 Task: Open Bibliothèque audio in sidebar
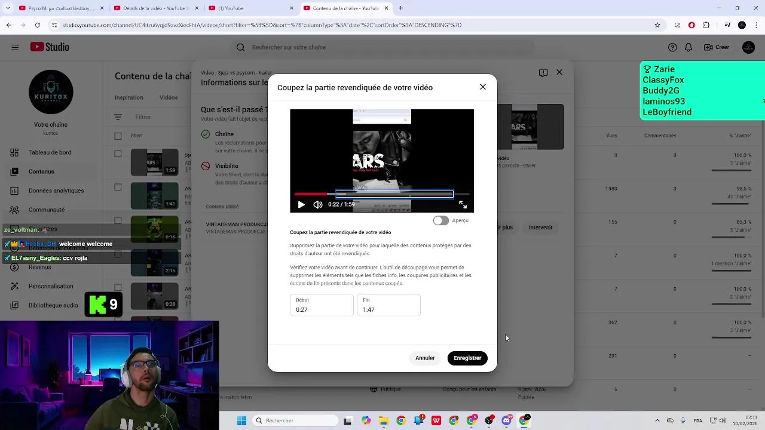(x=53, y=305)
